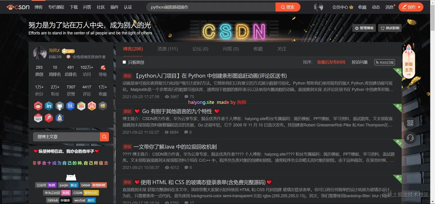Screen dimensions: 435x204
Task: Open the QR code icon on right sidebar
Action: [410, 123]
